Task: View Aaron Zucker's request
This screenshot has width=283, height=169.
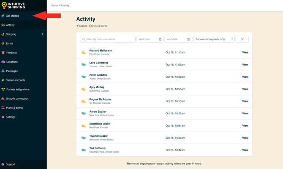Action: point(245,114)
